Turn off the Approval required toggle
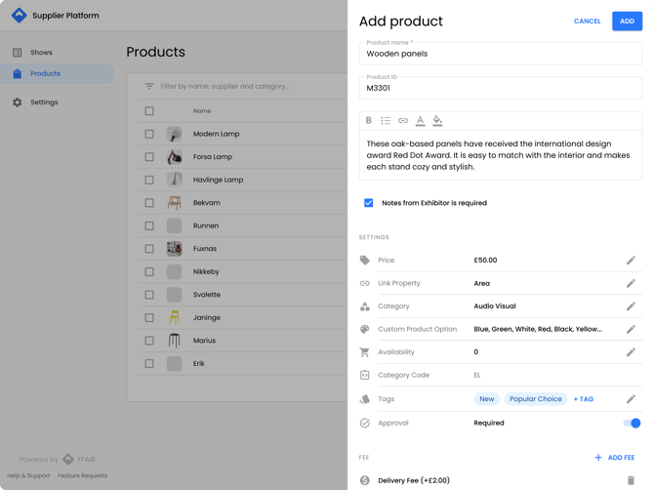This screenshot has height=490, width=654. tap(632, 424)
